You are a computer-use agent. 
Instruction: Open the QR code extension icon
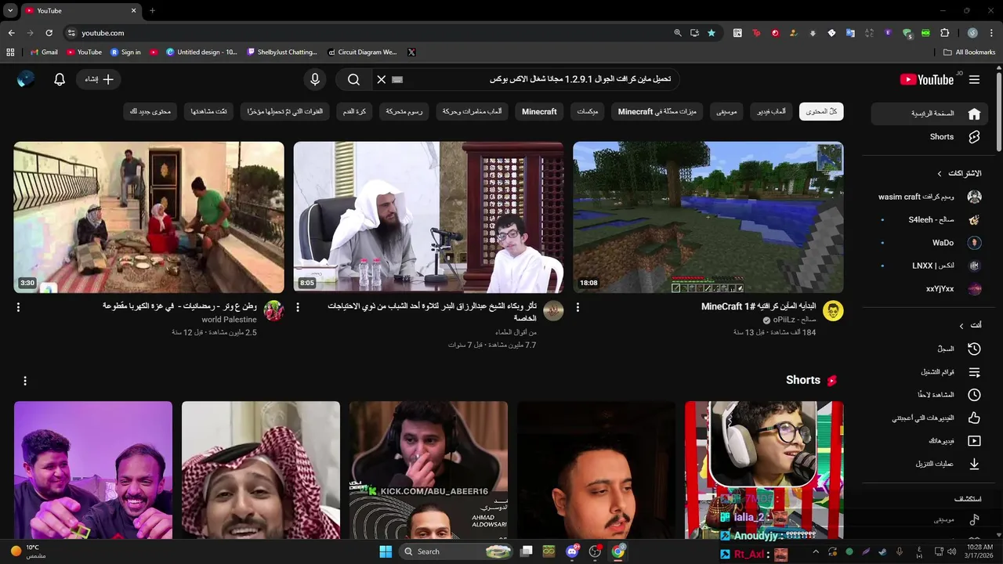coord(737,33)
